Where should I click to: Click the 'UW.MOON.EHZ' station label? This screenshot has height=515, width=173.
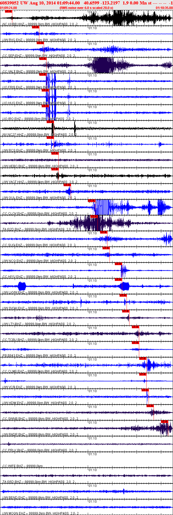point(14,513)
